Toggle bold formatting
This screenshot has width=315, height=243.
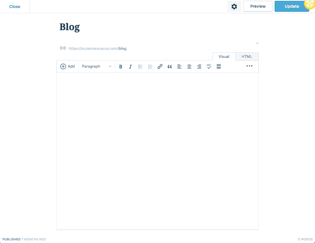[120, 66]
